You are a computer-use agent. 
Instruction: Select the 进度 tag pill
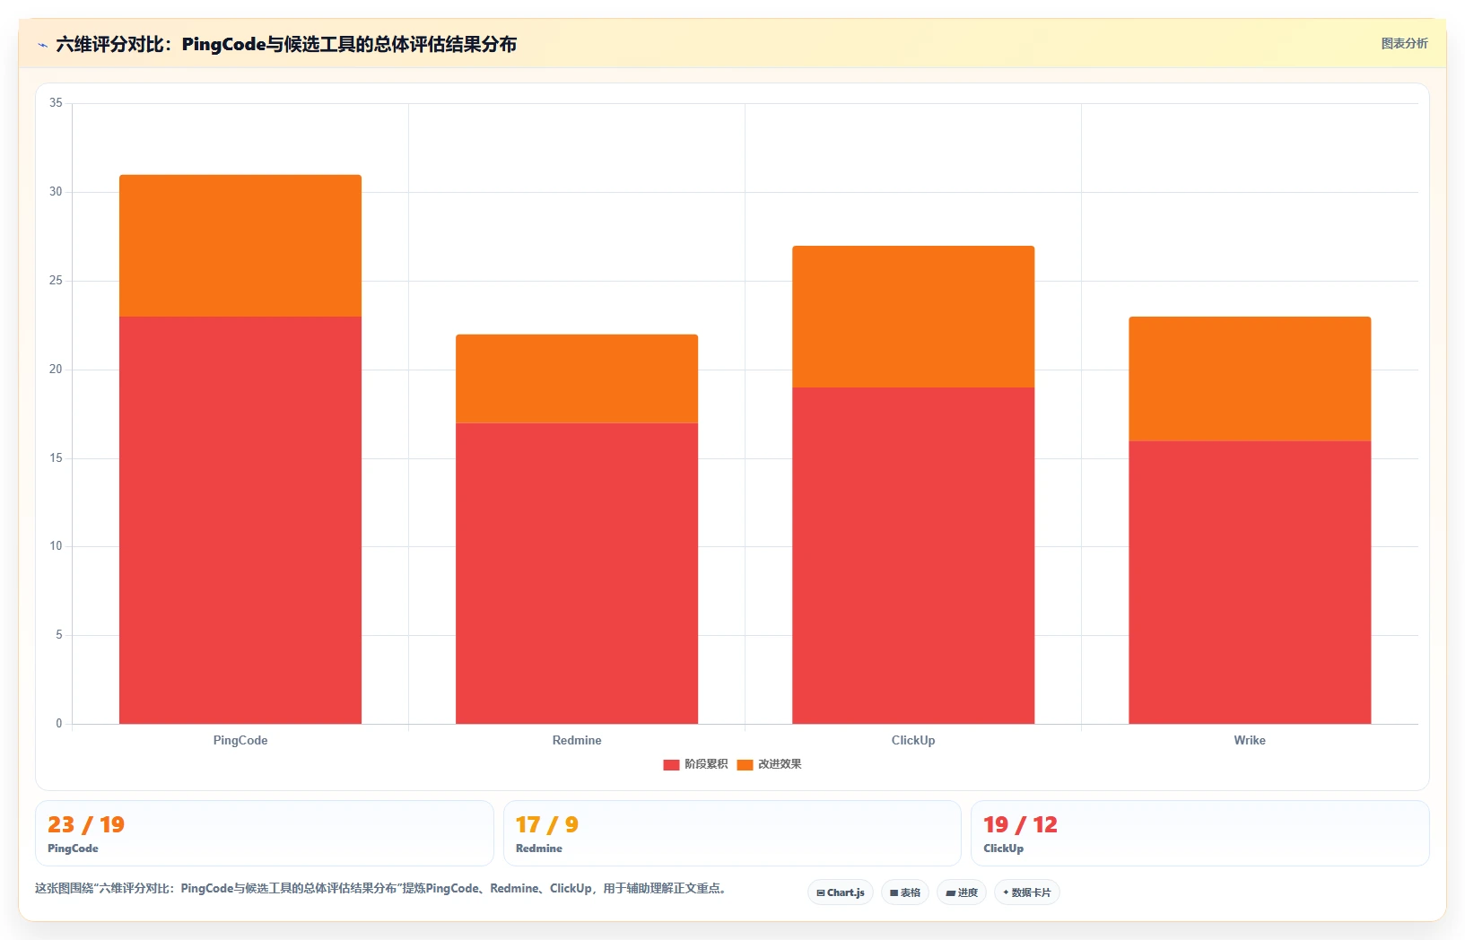tap(962, 892)
